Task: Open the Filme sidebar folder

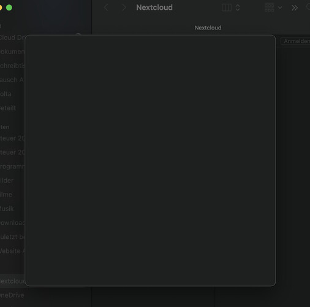Action: (6, 195)
